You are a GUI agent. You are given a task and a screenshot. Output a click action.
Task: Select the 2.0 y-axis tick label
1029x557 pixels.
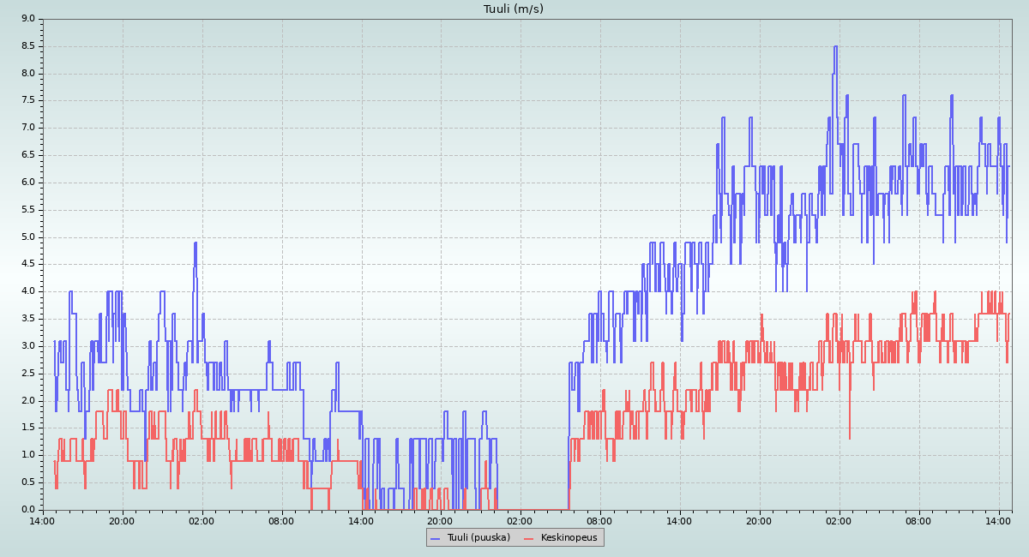(x=28, y=400)
